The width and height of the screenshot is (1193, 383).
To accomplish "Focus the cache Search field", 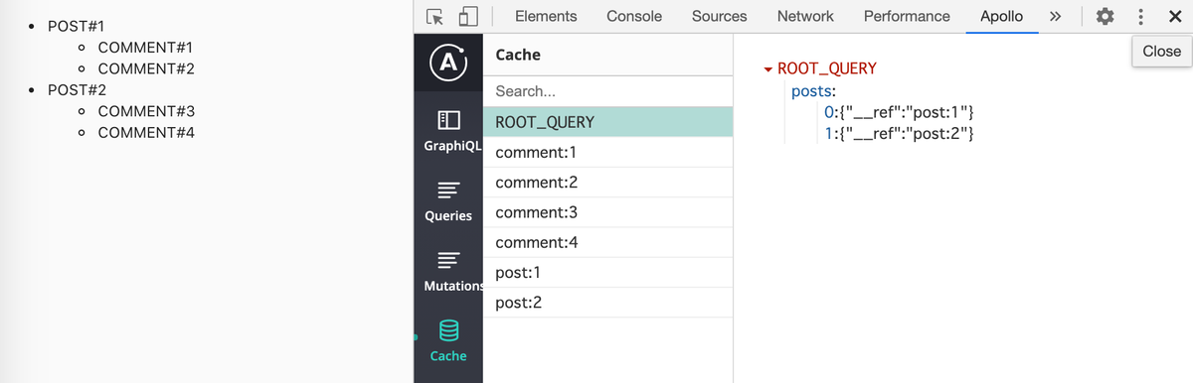I will click(607, 91).
